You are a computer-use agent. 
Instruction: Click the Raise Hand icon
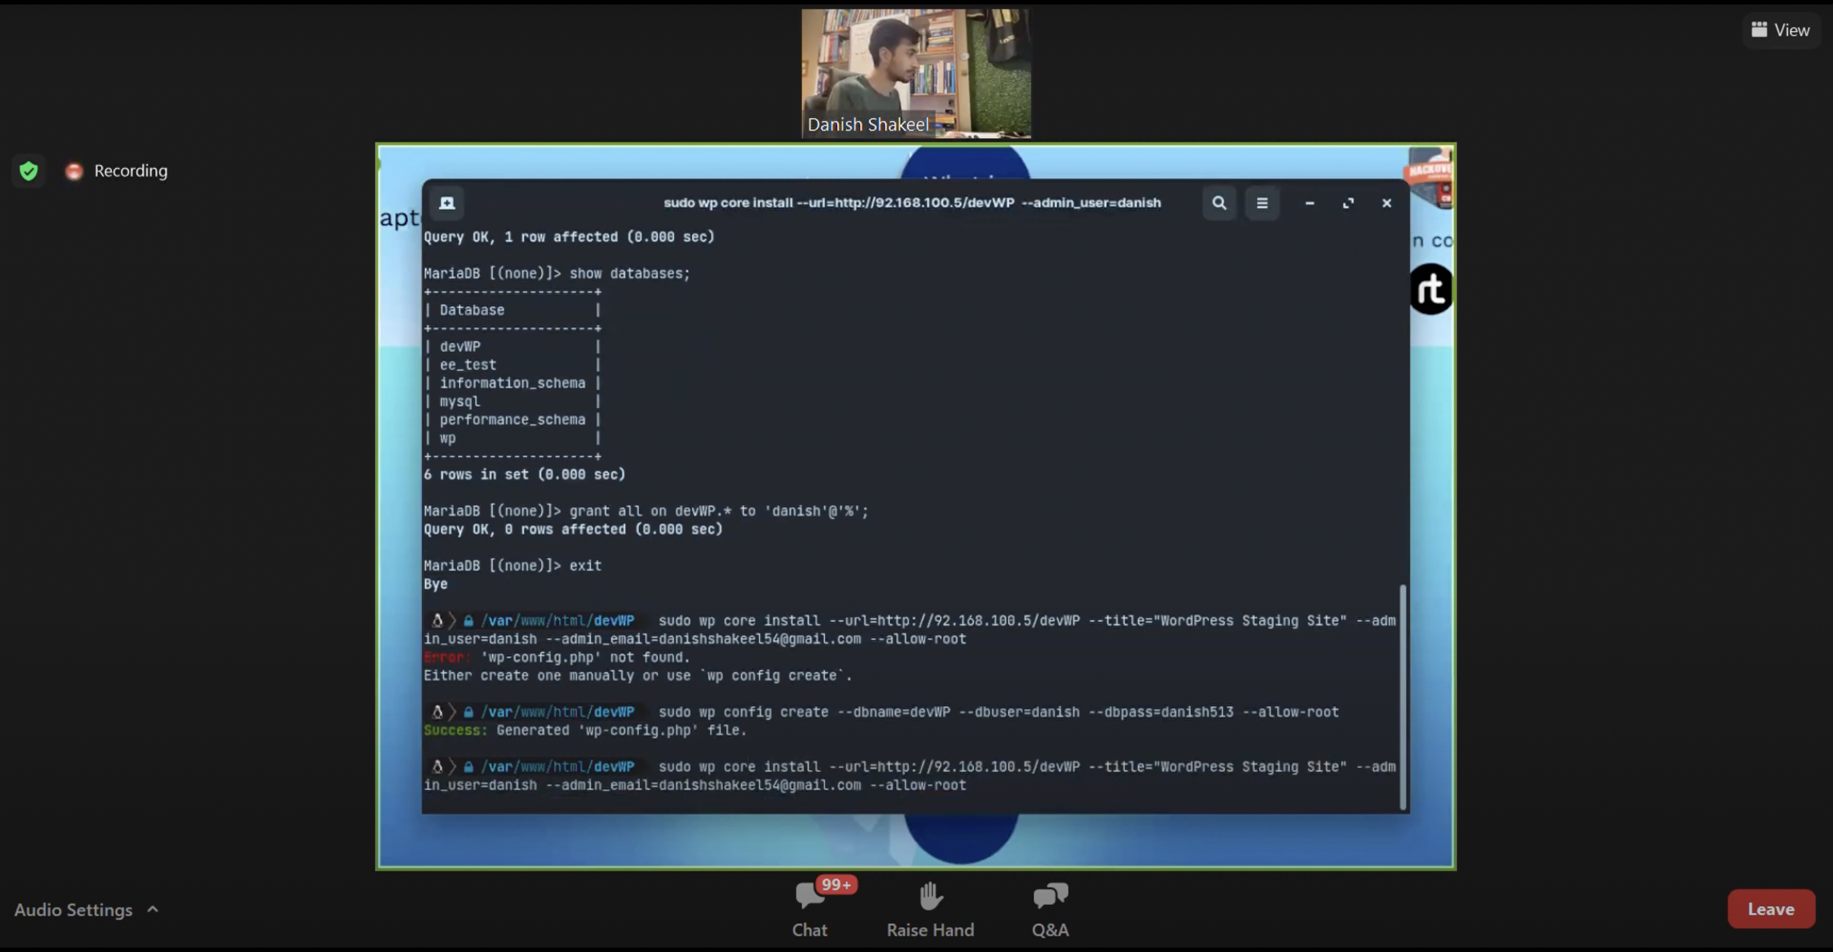click(x=930, y=897)
